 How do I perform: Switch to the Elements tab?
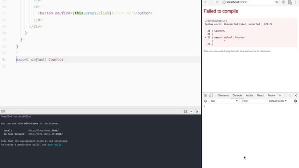[x=223, y=95]
